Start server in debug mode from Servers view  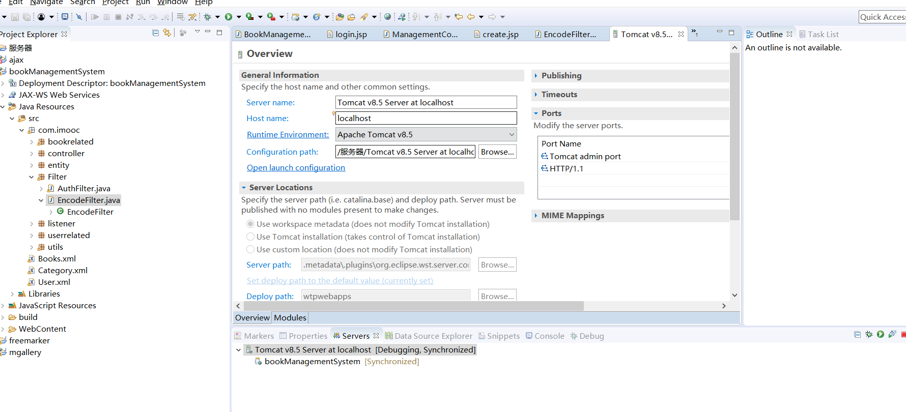coord(869,334)
